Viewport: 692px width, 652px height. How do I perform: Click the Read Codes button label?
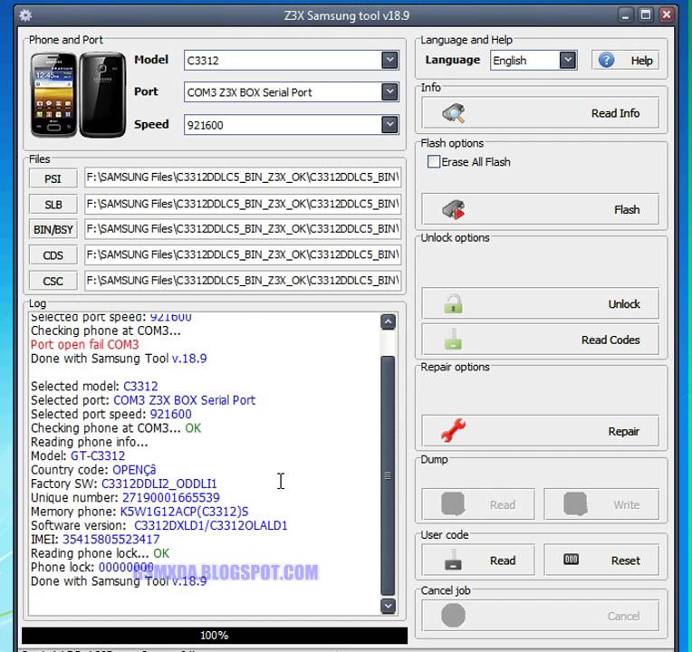pos(610,340)
